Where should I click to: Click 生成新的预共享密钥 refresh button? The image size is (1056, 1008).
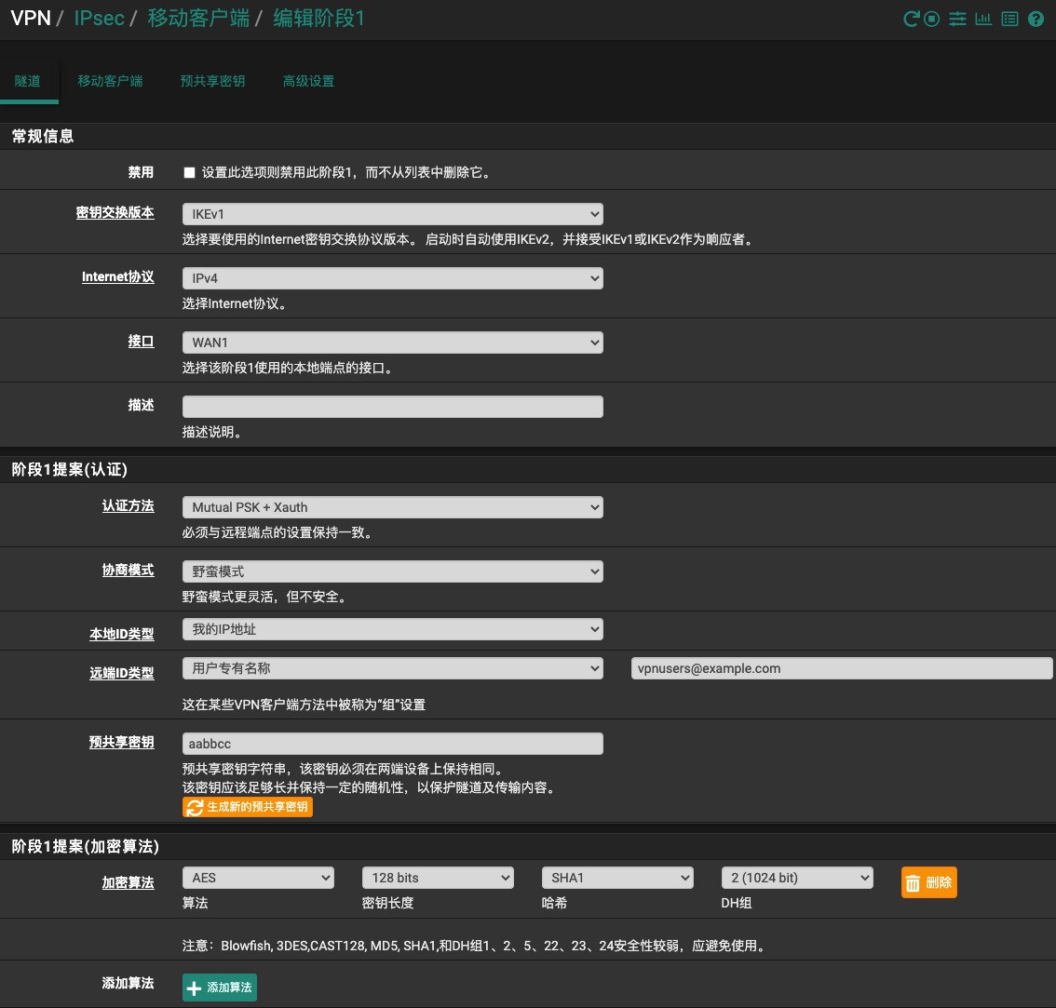pos(248,807)
